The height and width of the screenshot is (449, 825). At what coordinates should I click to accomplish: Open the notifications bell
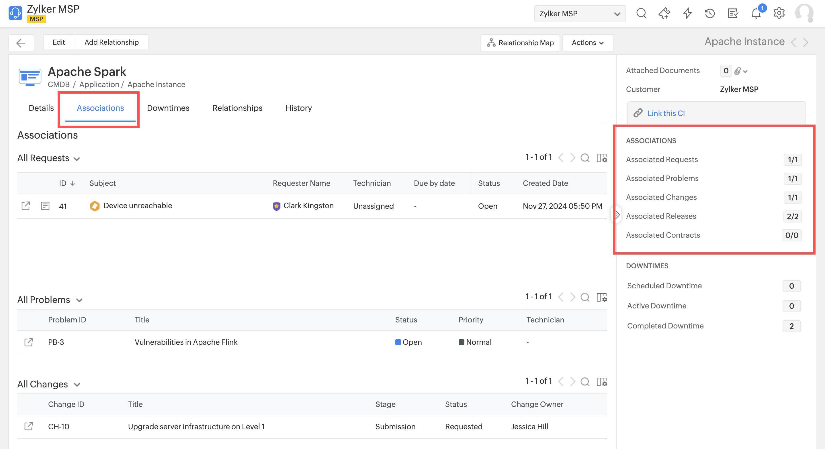756,13
